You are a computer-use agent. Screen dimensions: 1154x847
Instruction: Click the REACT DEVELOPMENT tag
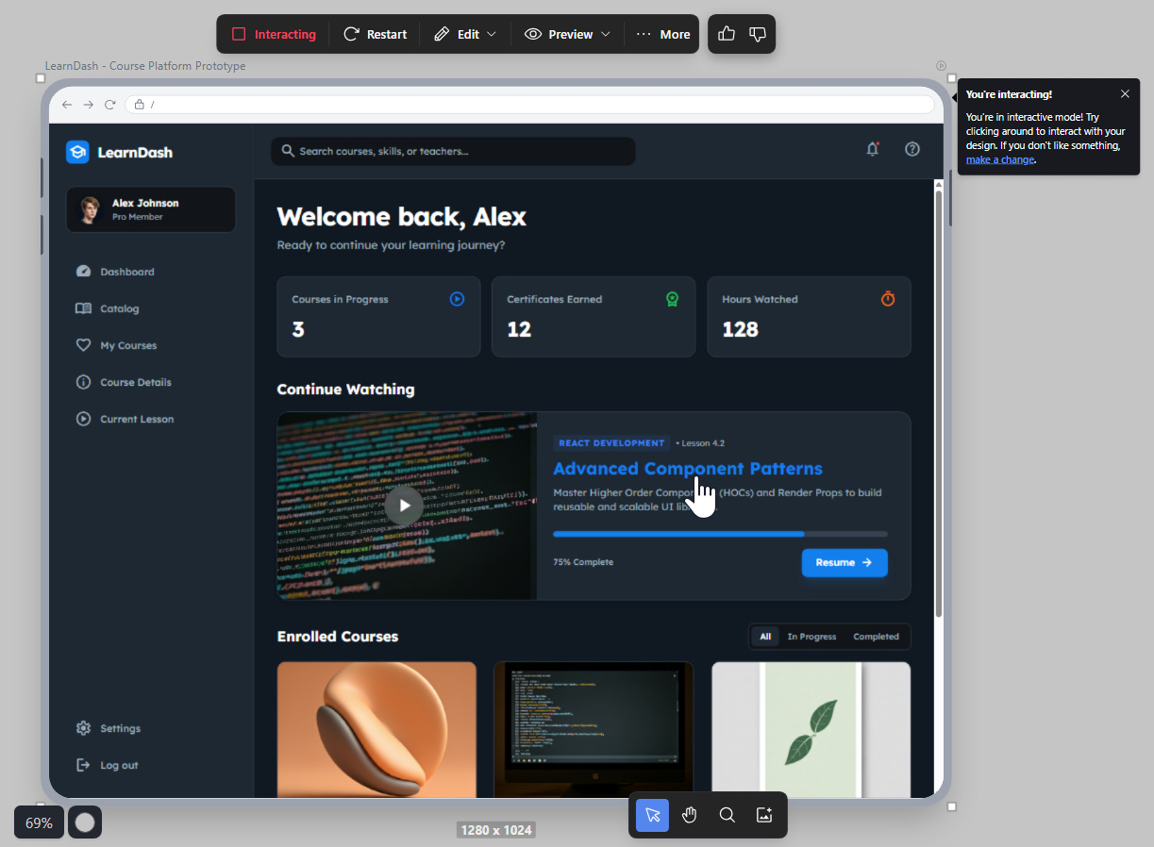click(611, 442)
